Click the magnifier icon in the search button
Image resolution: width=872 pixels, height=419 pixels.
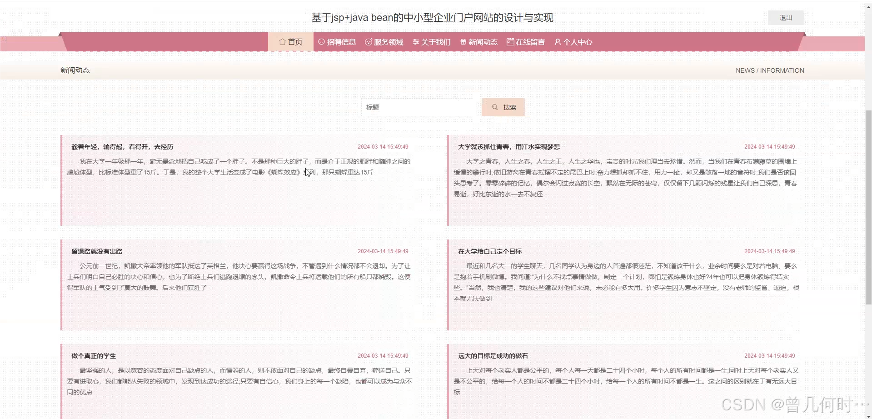pos(495,107)
